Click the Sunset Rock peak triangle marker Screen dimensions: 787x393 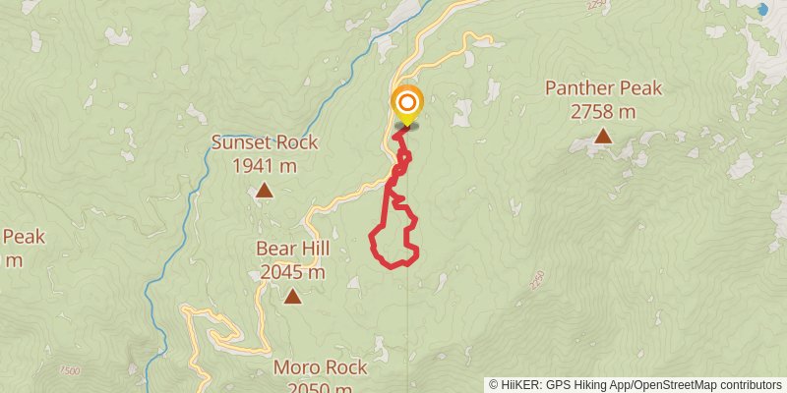coord(264,191)
